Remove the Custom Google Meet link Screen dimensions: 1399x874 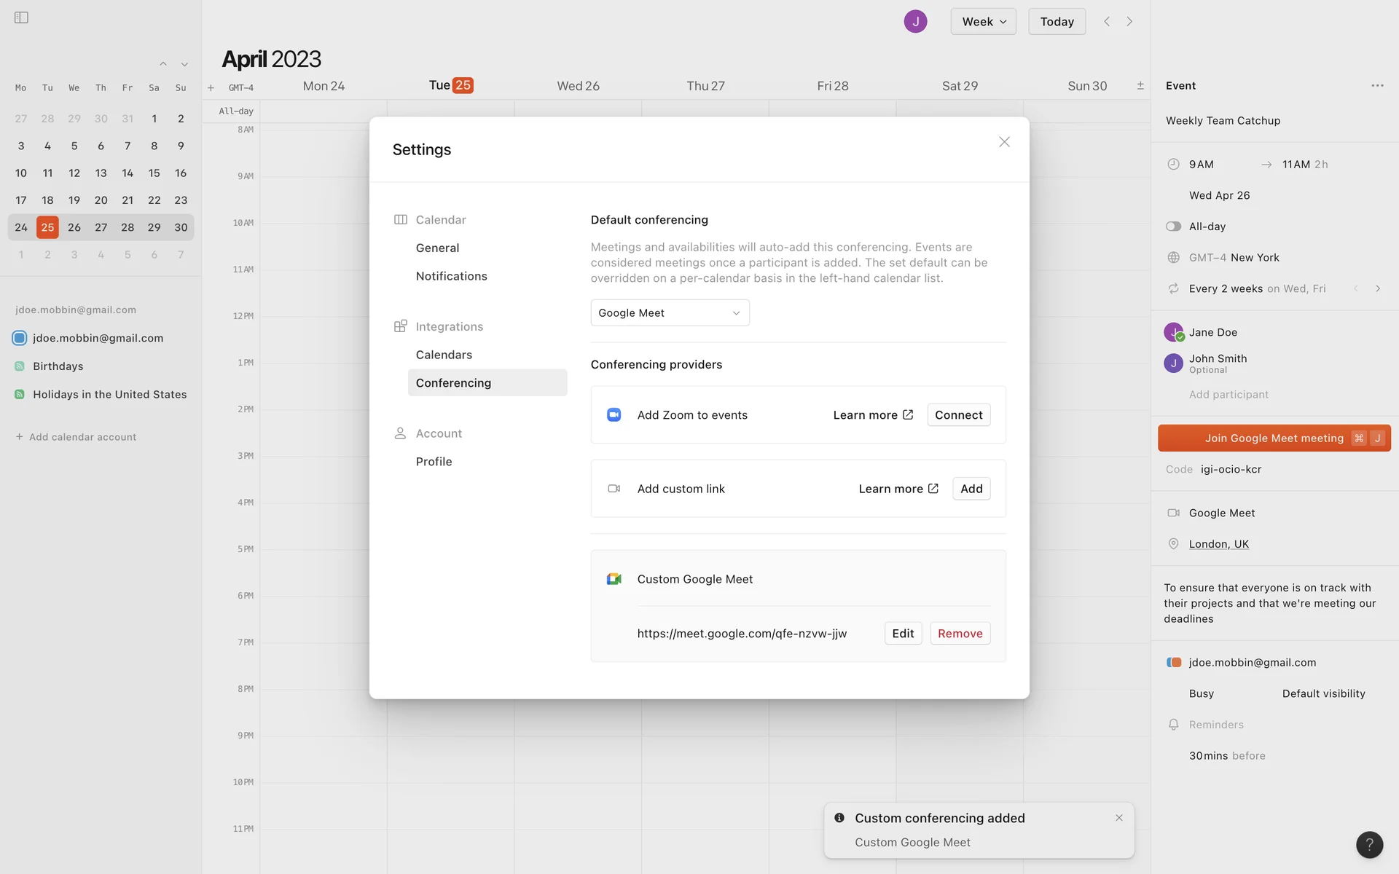[x=960, y=633]
